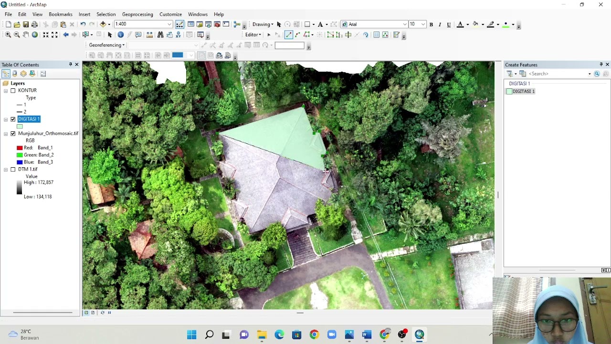Click the Red Band_1 color swatch

point(20,148)
